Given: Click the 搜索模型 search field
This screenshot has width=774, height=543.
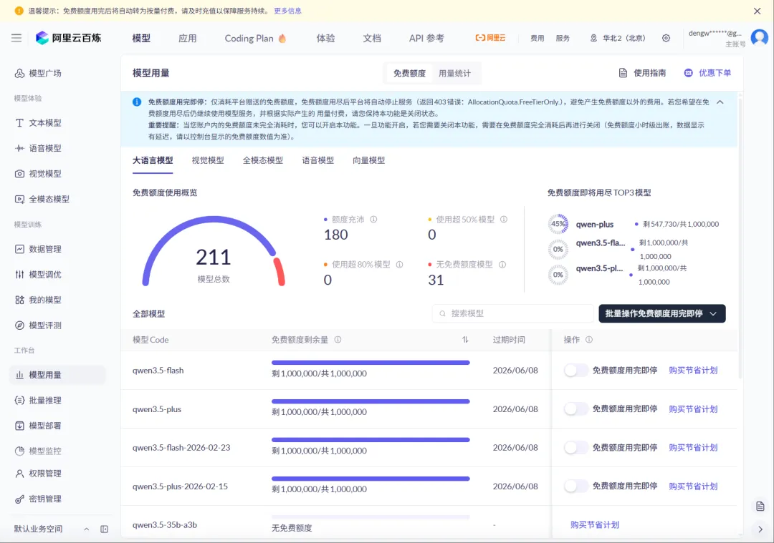Looking at the screenshot, I should [512, 313].
